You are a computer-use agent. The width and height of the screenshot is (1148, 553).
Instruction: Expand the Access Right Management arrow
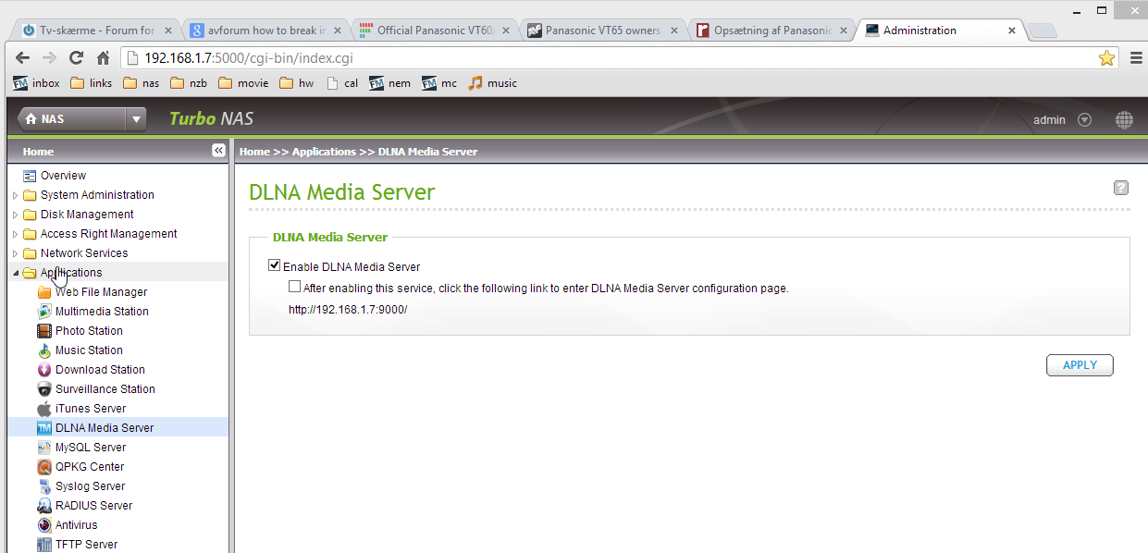pos(15,234)
